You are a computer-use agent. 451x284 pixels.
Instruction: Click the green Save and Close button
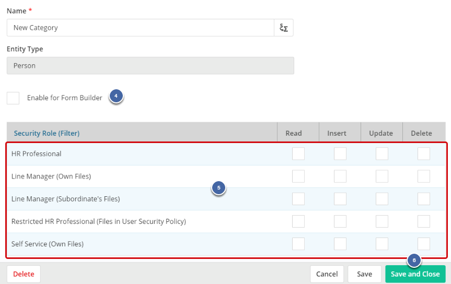(415, 274)
